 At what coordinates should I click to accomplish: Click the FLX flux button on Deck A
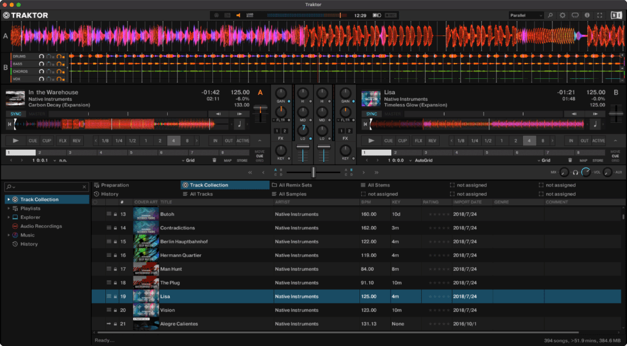tap(62, 141)
